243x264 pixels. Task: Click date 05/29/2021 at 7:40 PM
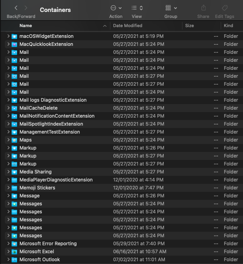click(139, 244)
